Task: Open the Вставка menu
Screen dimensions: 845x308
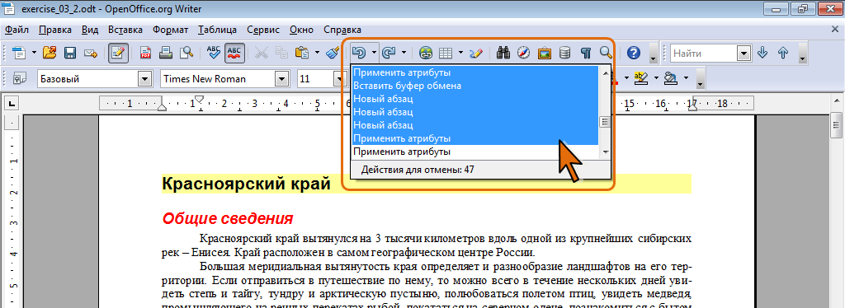Action: 125,30
